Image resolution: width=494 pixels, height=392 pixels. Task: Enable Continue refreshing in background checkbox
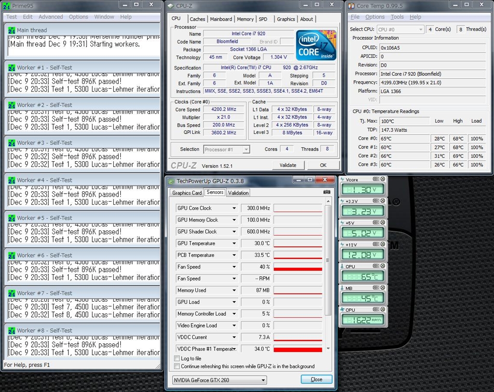[x=177, y=366]
